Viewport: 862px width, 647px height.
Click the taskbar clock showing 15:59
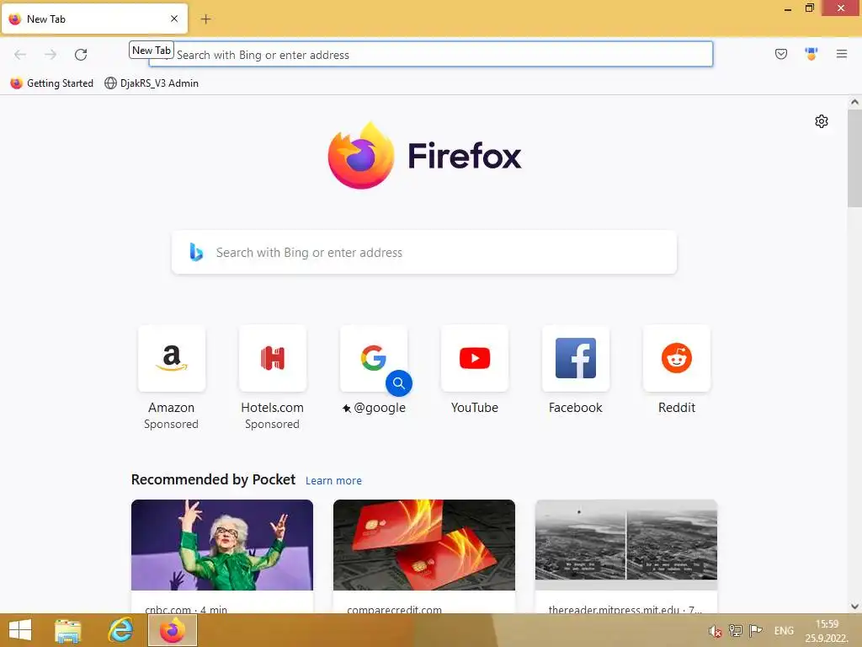pos(826,631)
